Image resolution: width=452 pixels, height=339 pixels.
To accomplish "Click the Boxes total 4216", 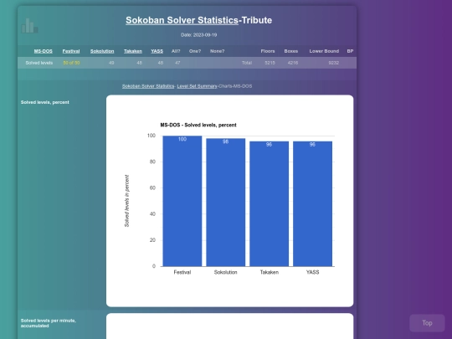I will click(293, 63).
